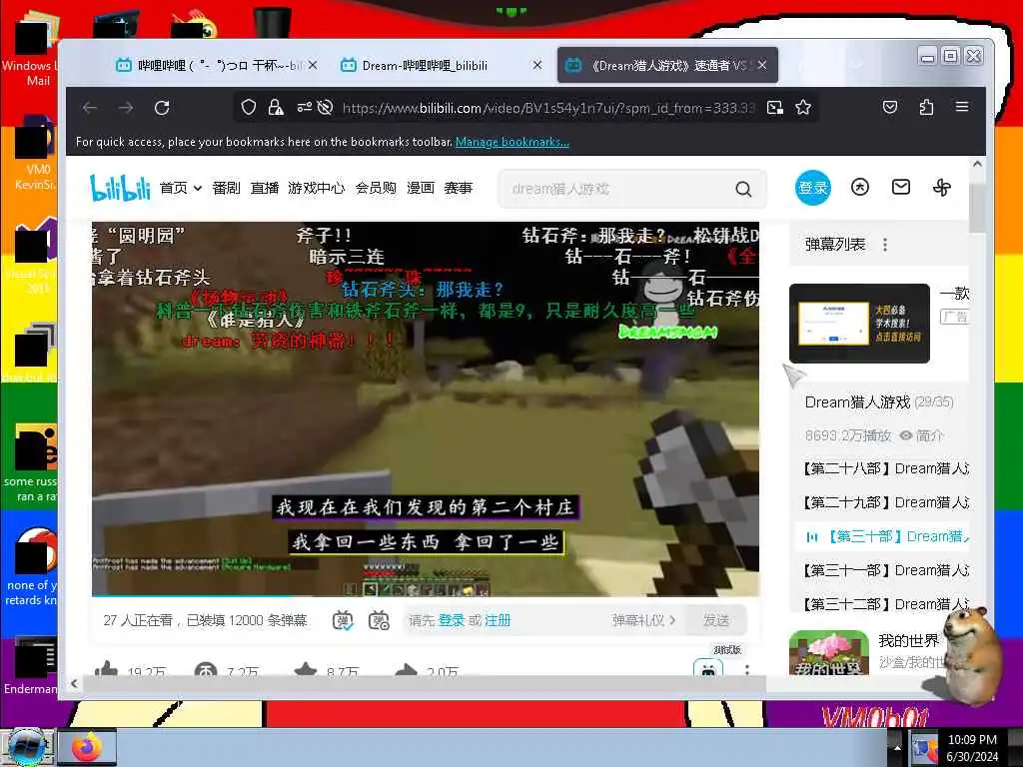
Task: Open the bilibili messages envelope icon
Action: tap(901, 188)
